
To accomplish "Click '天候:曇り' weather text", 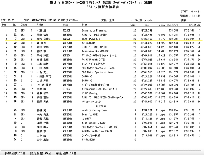I will coord(108,20).
